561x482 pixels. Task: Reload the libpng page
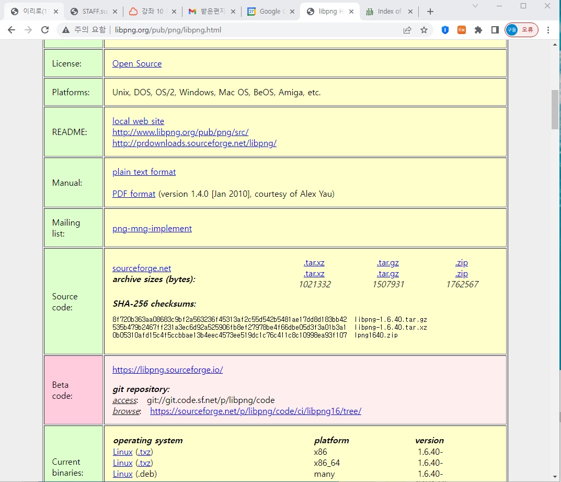tap(45, 30)
